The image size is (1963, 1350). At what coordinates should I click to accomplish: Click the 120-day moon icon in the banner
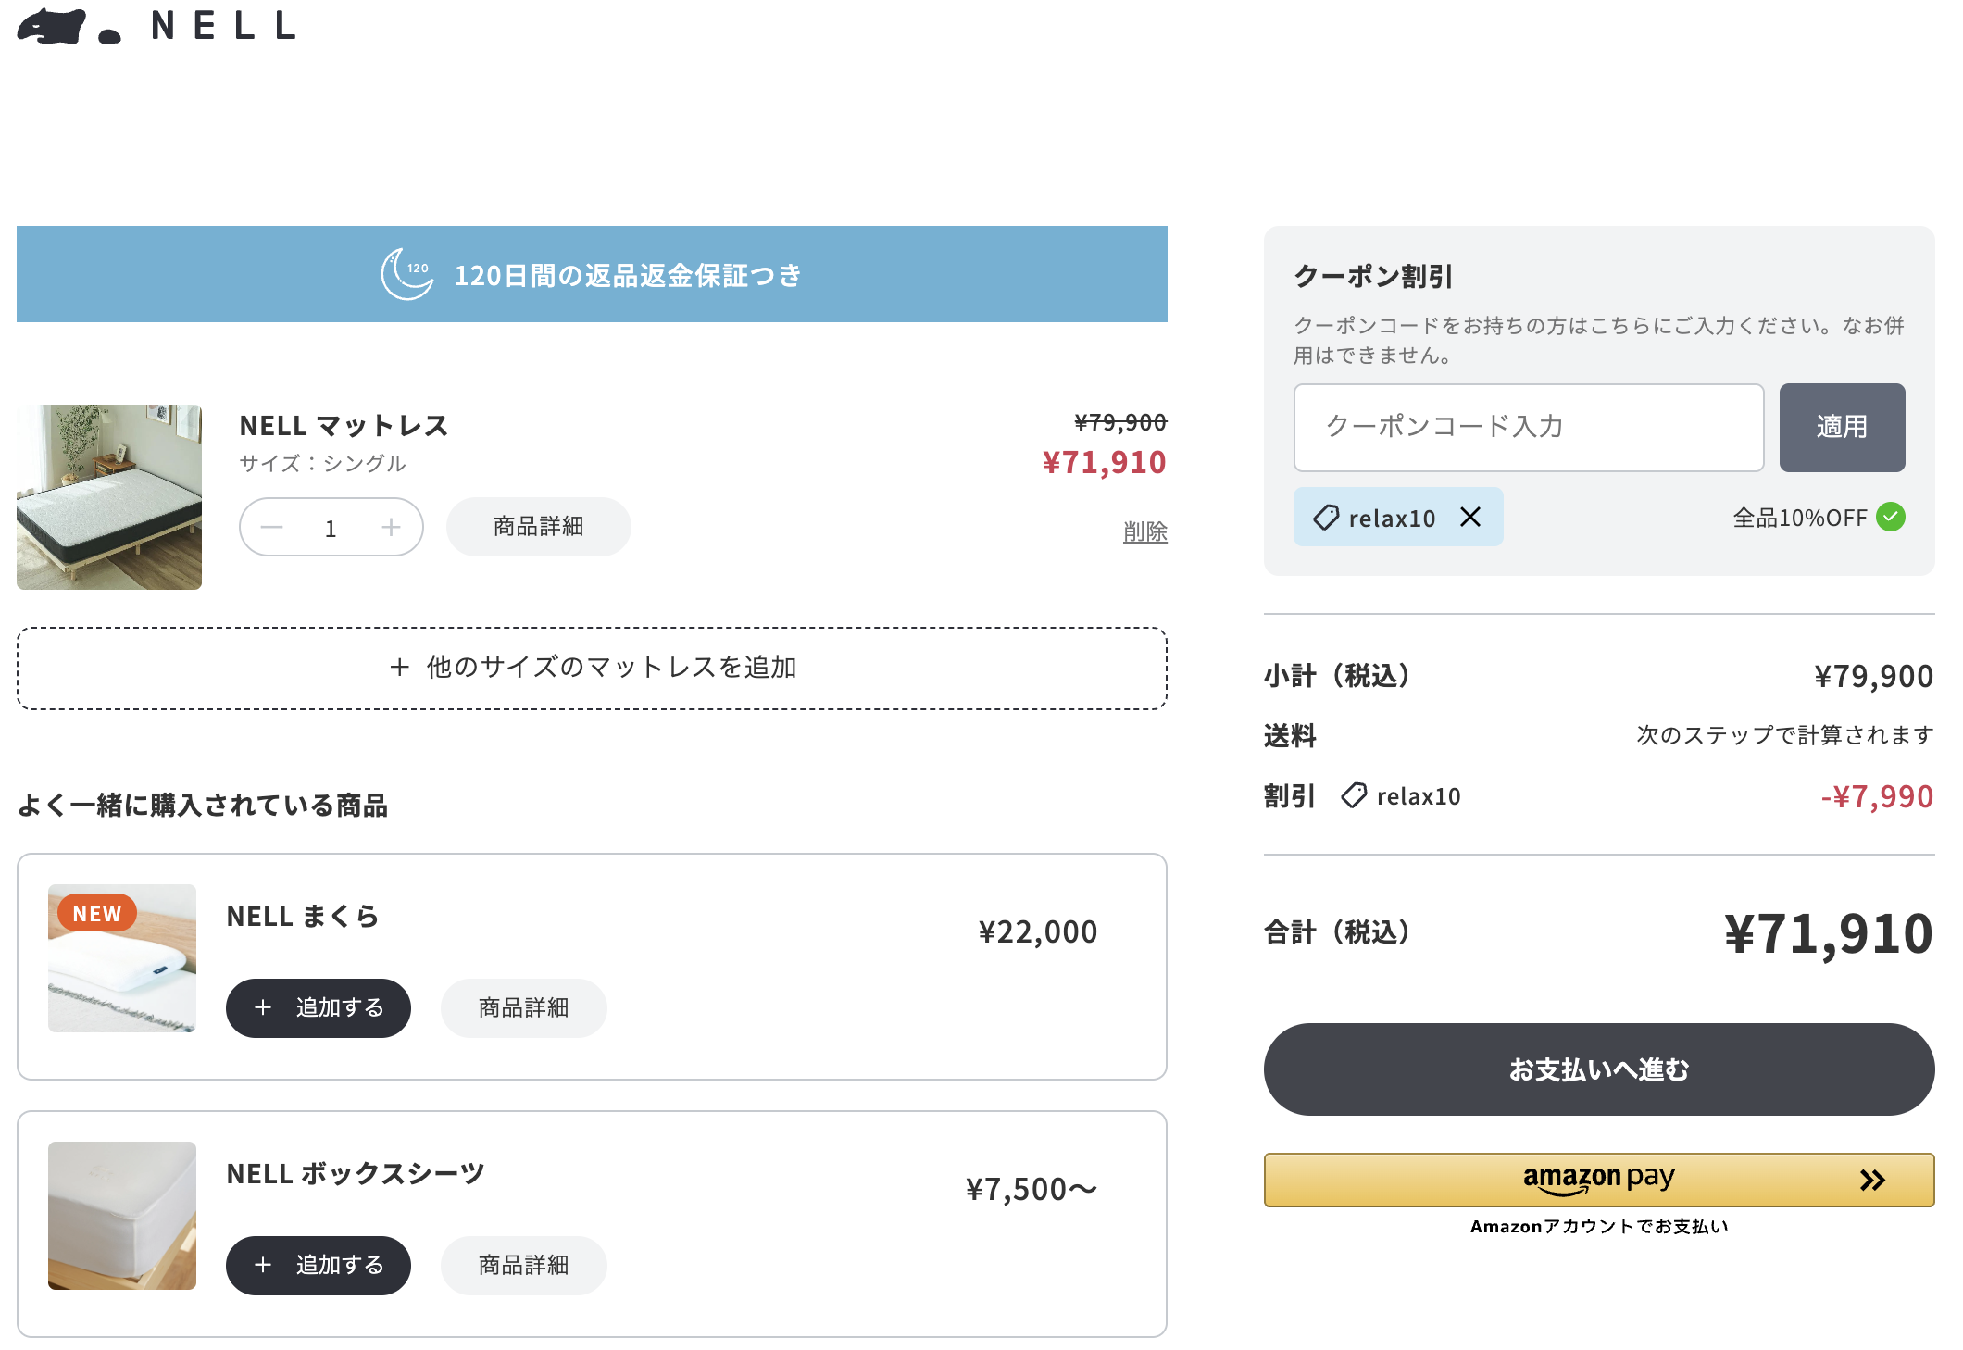click(x=407, y=274)
